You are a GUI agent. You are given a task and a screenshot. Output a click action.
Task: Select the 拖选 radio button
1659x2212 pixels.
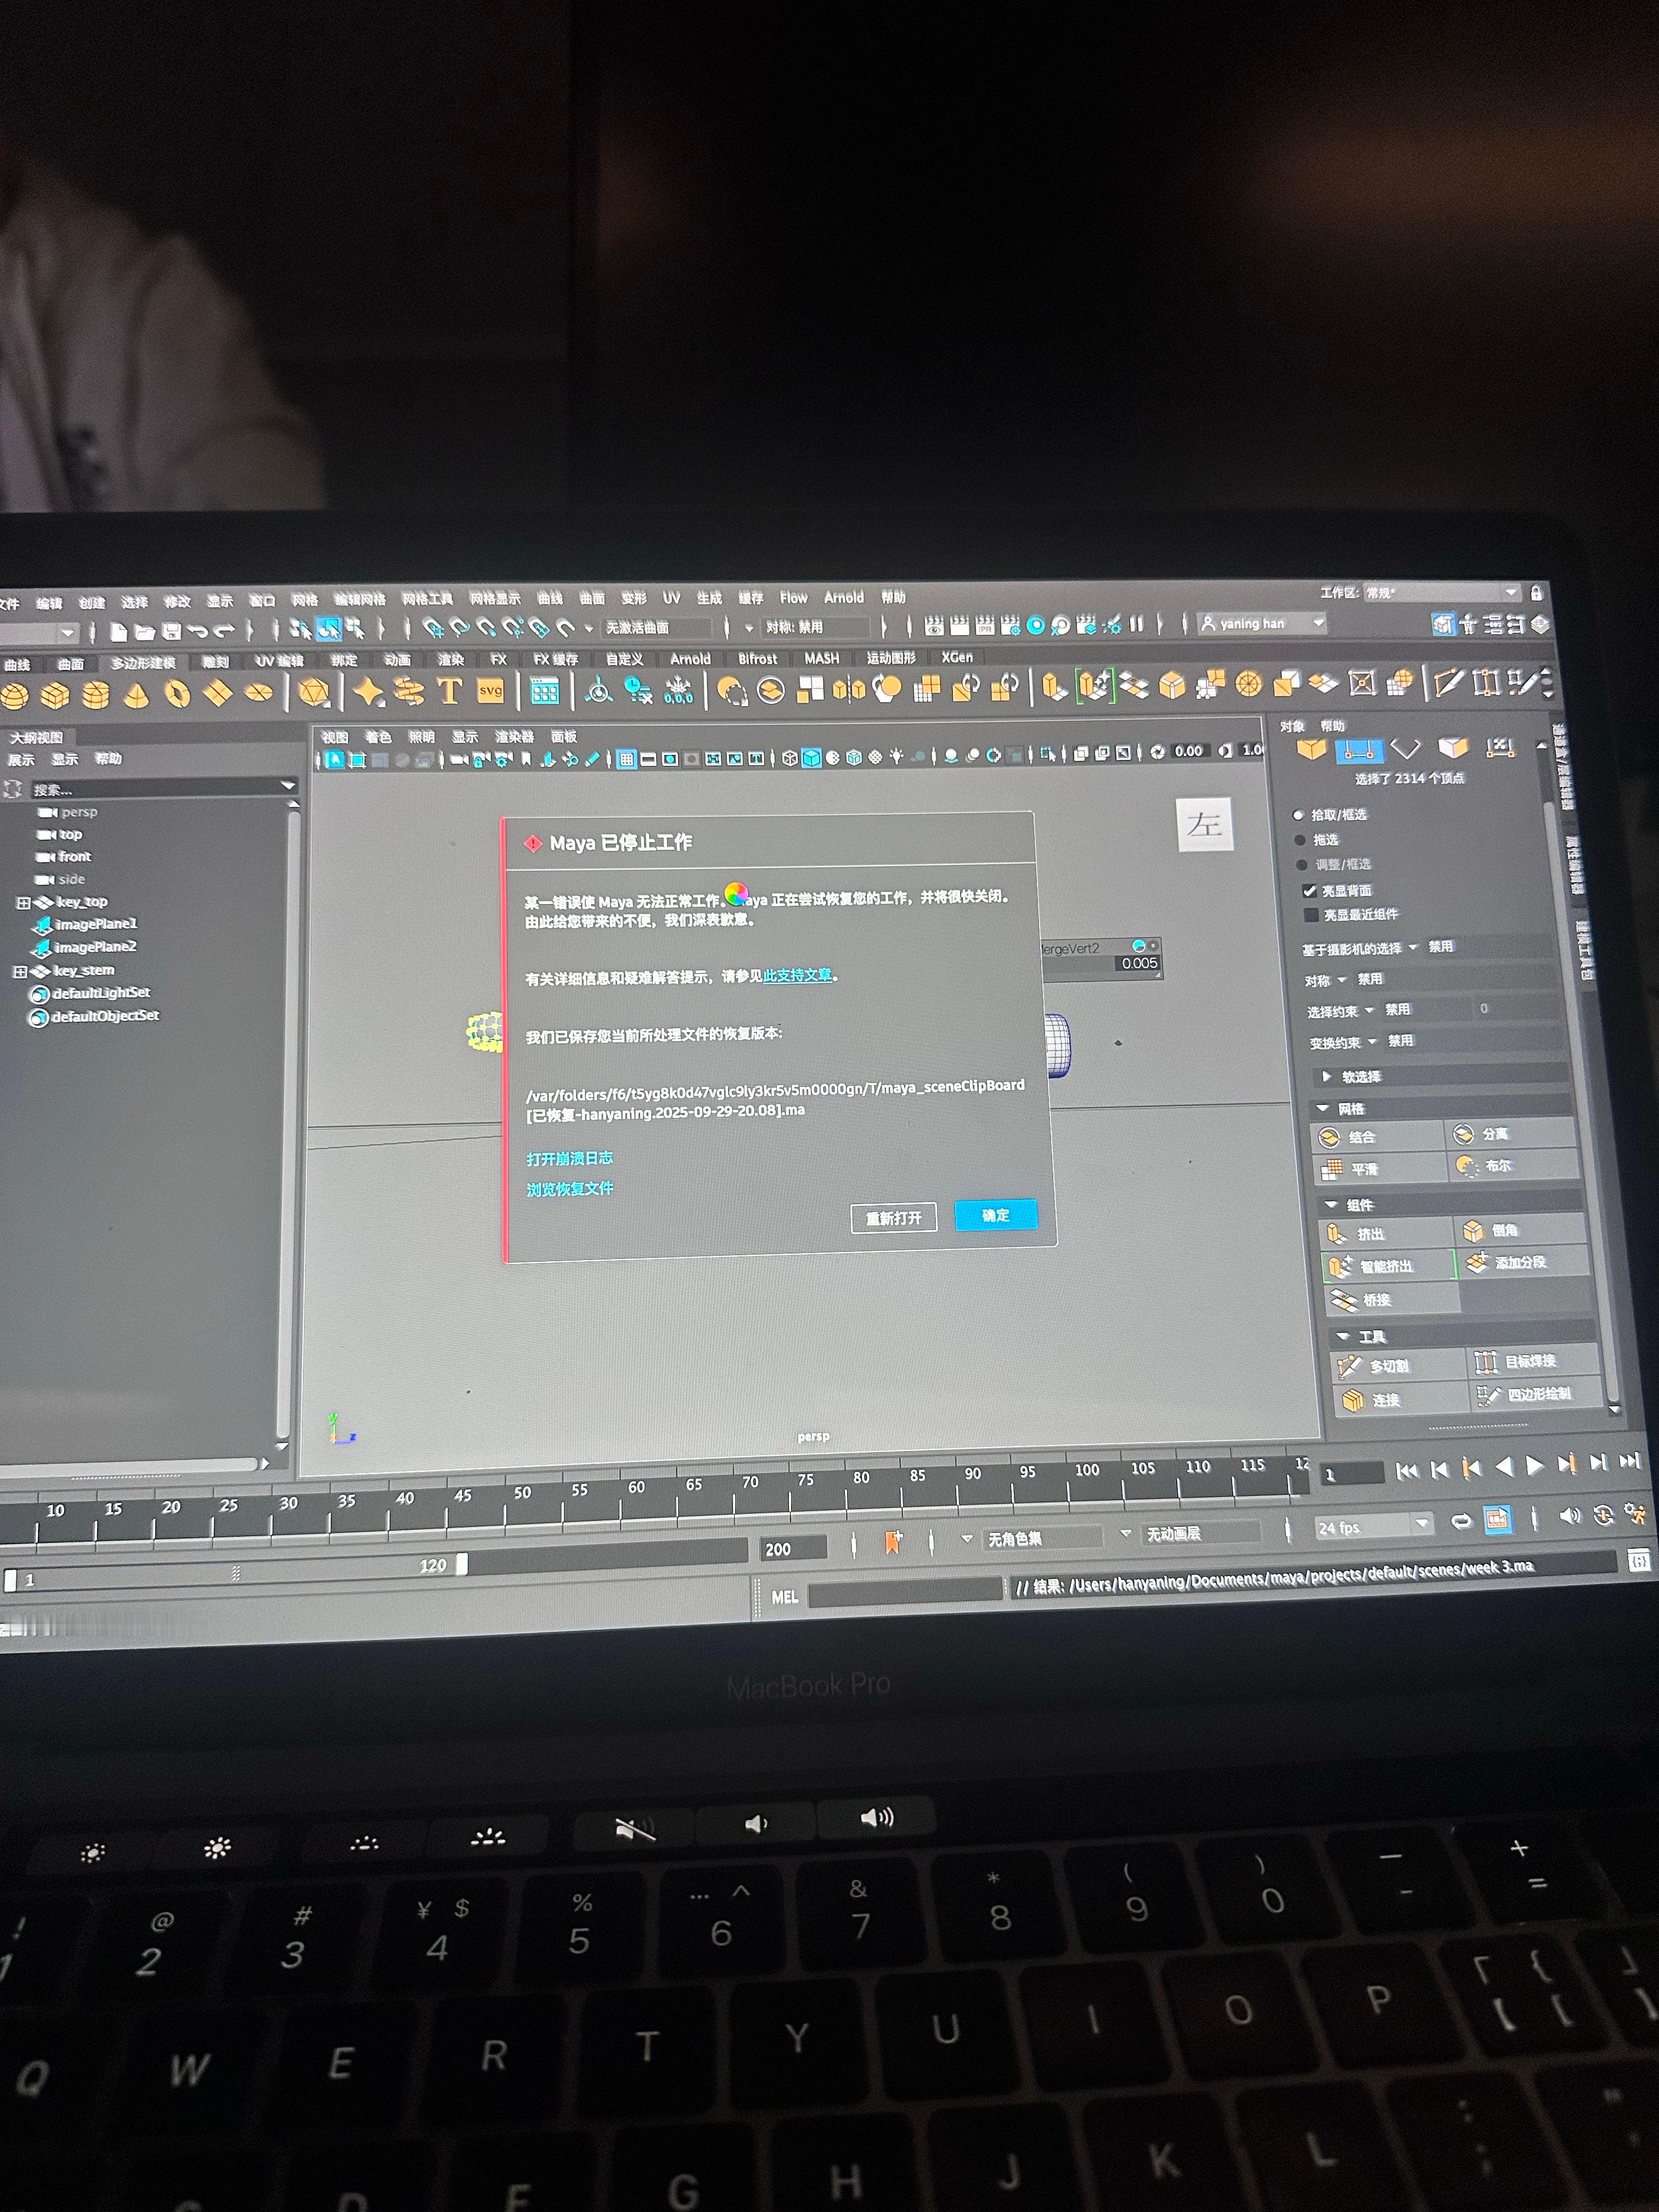click(x=1300, y=840)
